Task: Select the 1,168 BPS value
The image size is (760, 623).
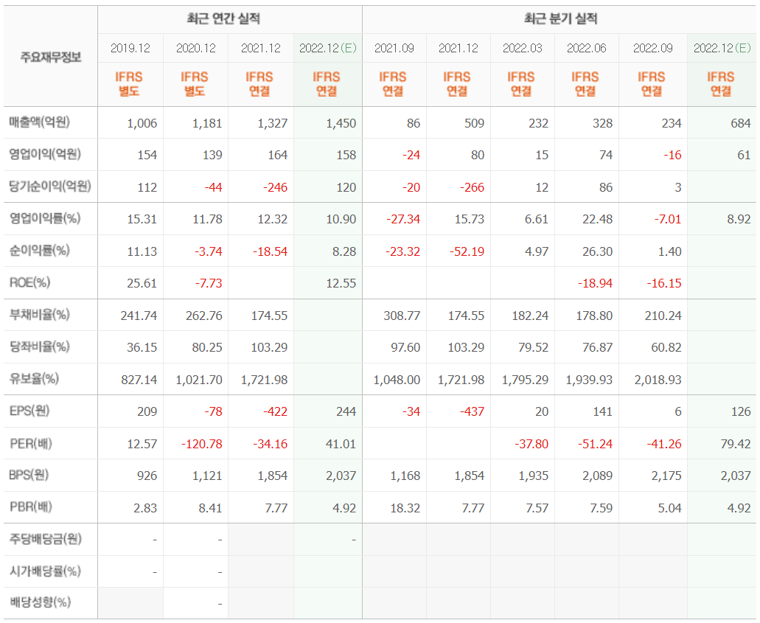Action: pos(405,476)
